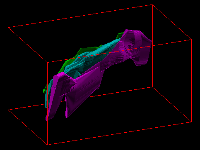The image size is (200, 150).
Task: Select the front bottom-left bounding box corner
Action: (47, 145)
